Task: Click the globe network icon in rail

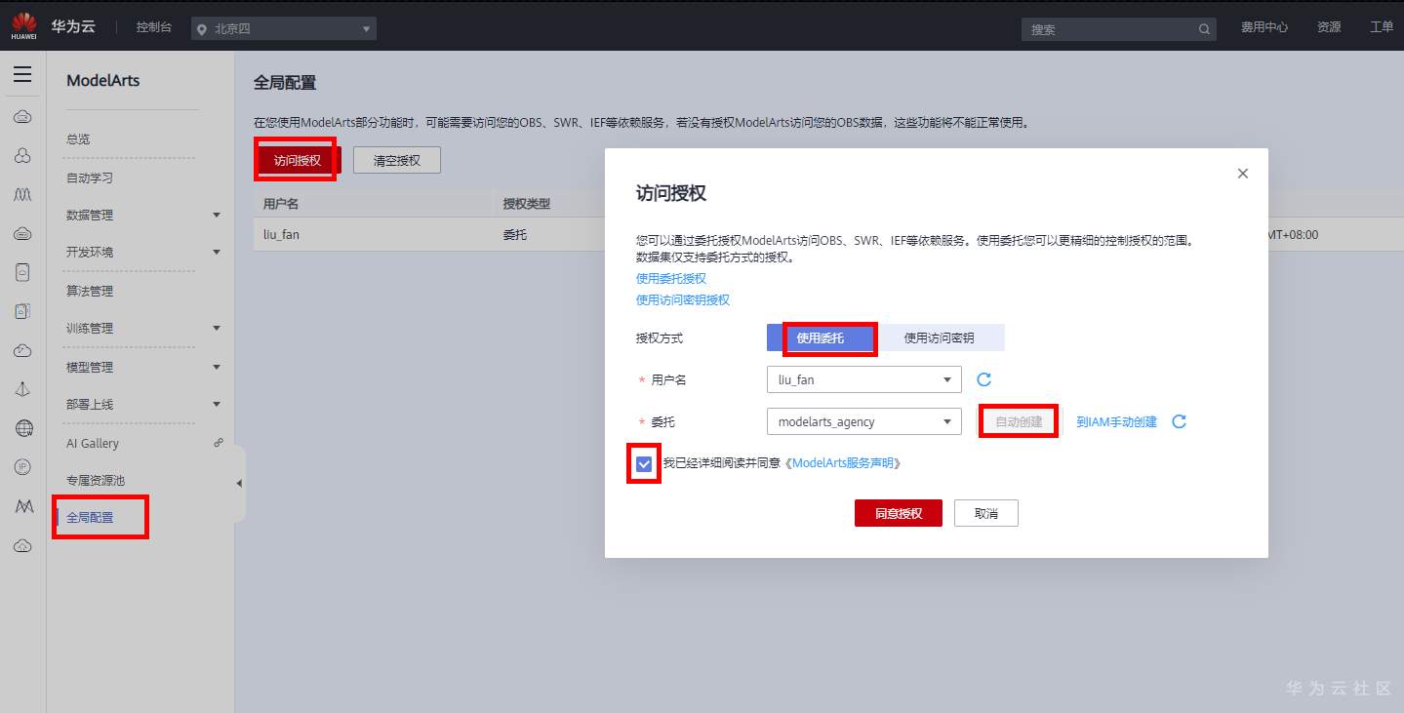Action: 24,428
